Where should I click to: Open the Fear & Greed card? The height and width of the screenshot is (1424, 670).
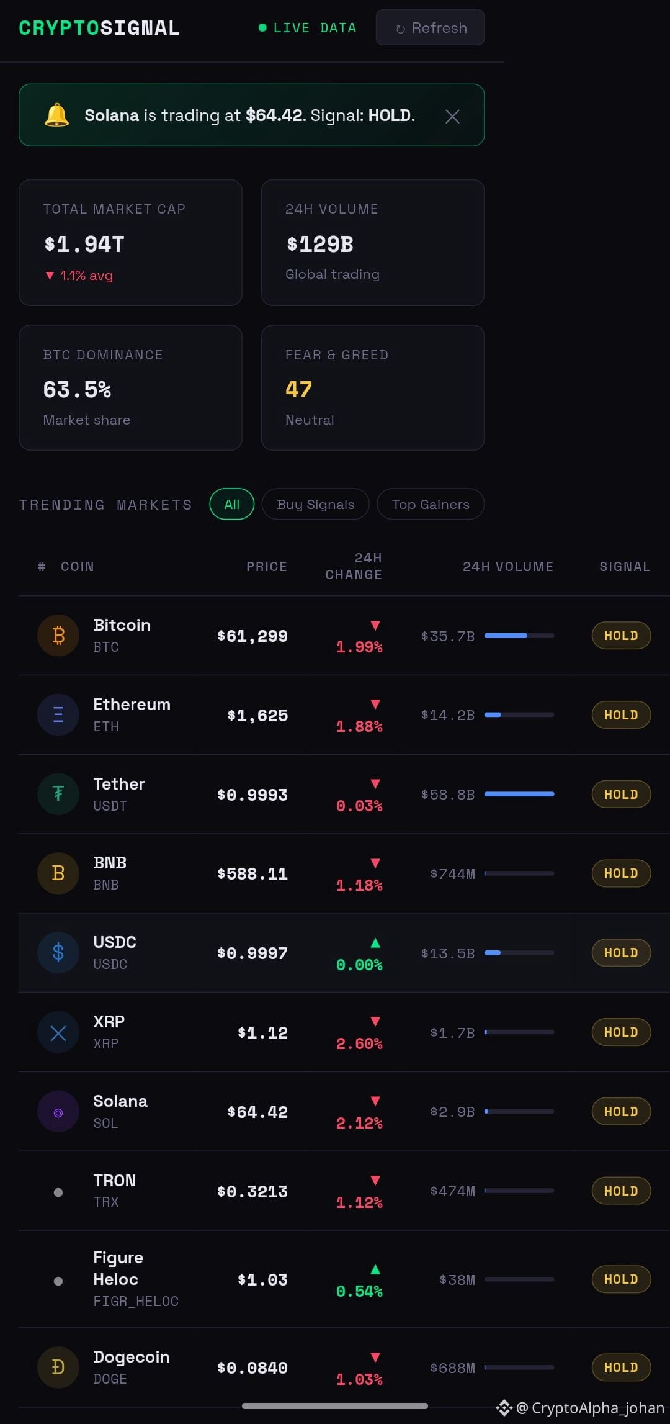click(x=373, y=388)
